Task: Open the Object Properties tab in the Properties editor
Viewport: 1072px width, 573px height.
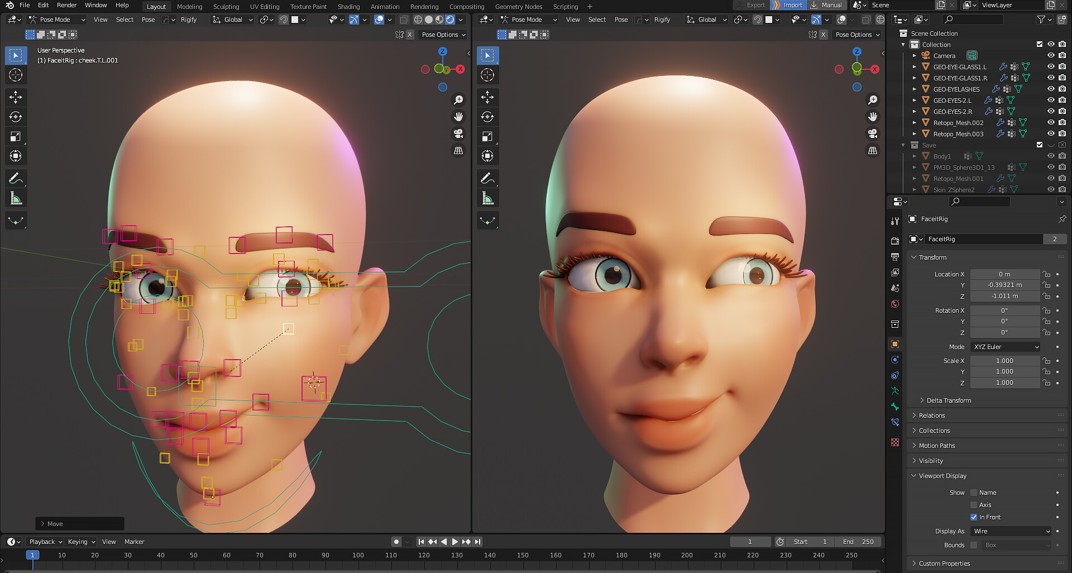Action: tap(894, 343)
